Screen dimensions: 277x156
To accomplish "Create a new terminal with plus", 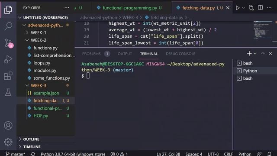I will coord(249,53).
